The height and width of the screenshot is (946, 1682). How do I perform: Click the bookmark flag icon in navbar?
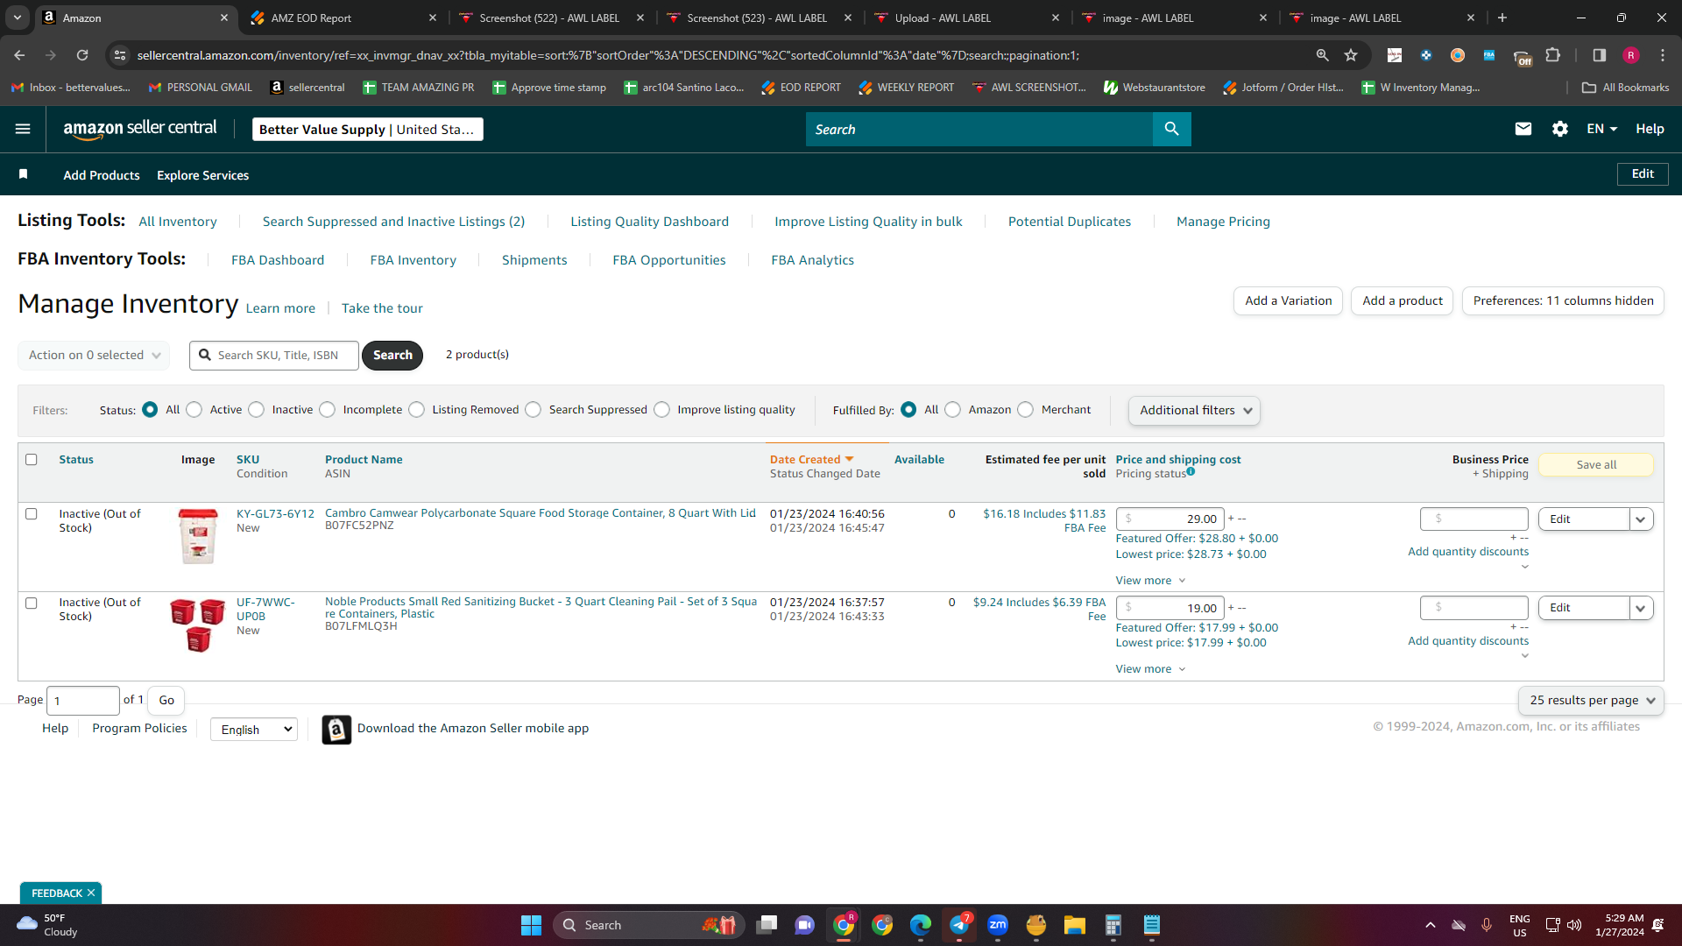coord(24,174)
